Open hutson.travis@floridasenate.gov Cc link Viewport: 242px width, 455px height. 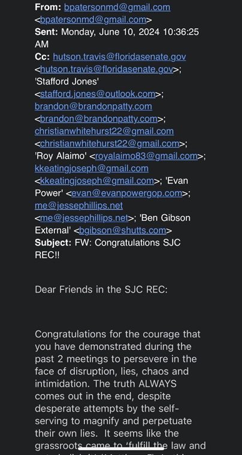(x=119, y=57)
